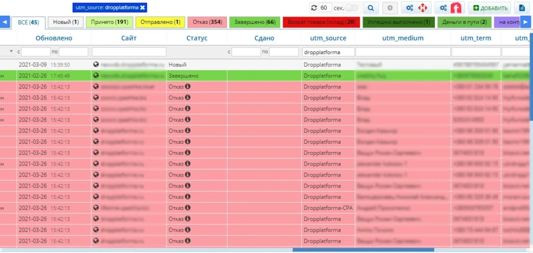Viewport: 533px width, 253px height.
Task: Click the blue document icon button
Action: pyautogui.click(x=522, y=8)
